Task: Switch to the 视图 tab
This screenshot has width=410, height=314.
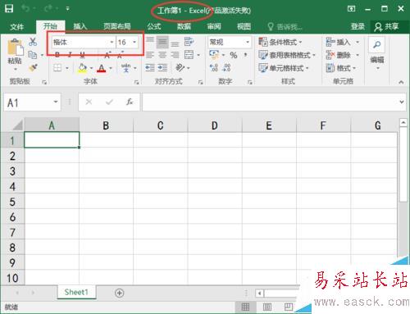Action: 244,26
